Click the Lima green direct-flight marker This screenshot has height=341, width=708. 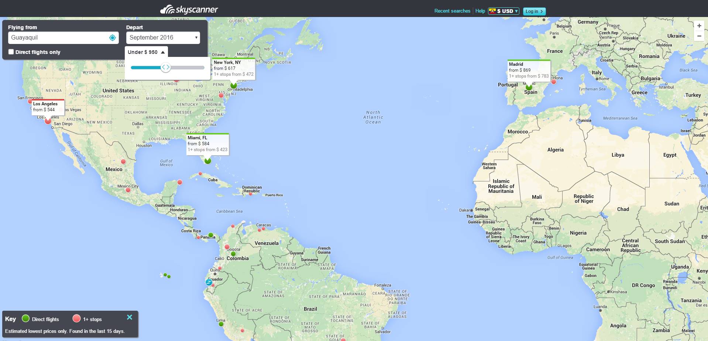[x=221, y=324]
